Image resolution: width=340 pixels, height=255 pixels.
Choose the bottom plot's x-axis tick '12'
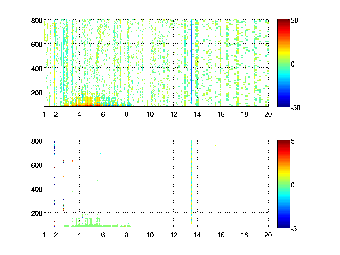coord(174,235)
